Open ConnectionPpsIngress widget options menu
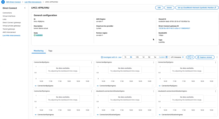The width and height of the screenshot is (219, 119). tap(91, 91)
